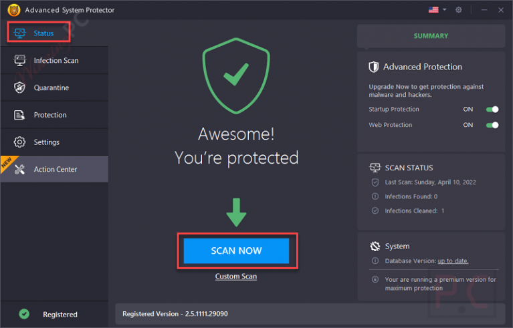Click the 'Startup Protection' label
Image resolution: width=513 pixels, height=328 pixels.
[394, 110]
